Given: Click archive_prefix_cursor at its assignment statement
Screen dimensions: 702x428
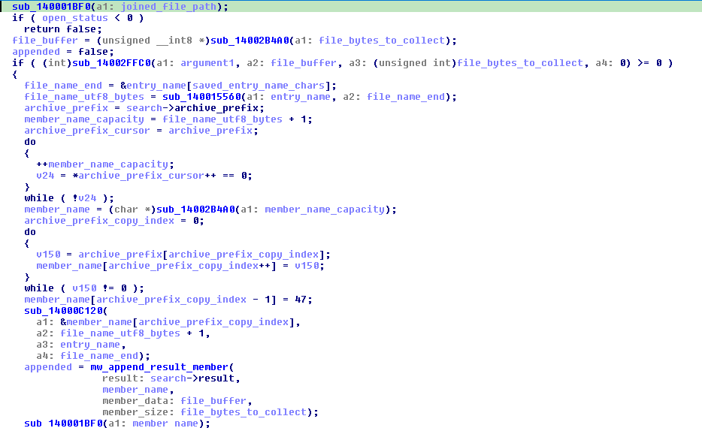Looking at the screenshot, I should 87,131.
